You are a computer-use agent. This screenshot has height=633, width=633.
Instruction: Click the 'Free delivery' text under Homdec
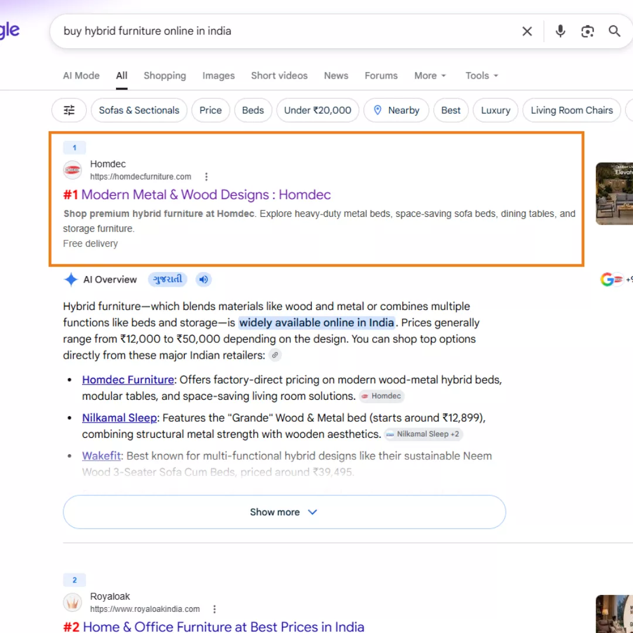pyautogui.click(x=90, y=244)
